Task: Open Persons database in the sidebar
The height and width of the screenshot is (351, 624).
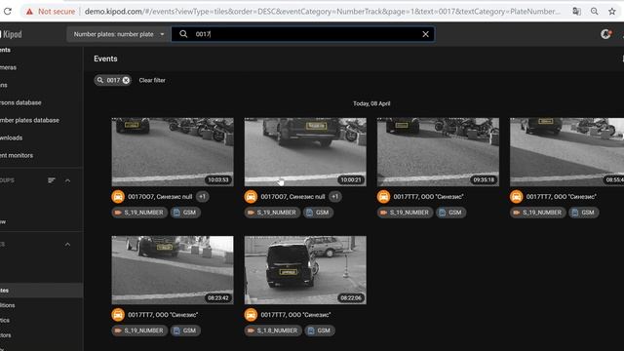Action: point(20,102)
